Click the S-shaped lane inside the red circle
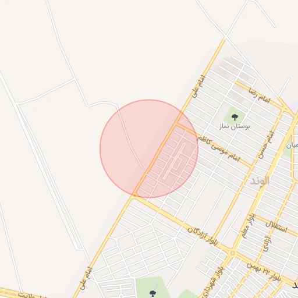Screen dimensions: 298x298 point(175,161)
